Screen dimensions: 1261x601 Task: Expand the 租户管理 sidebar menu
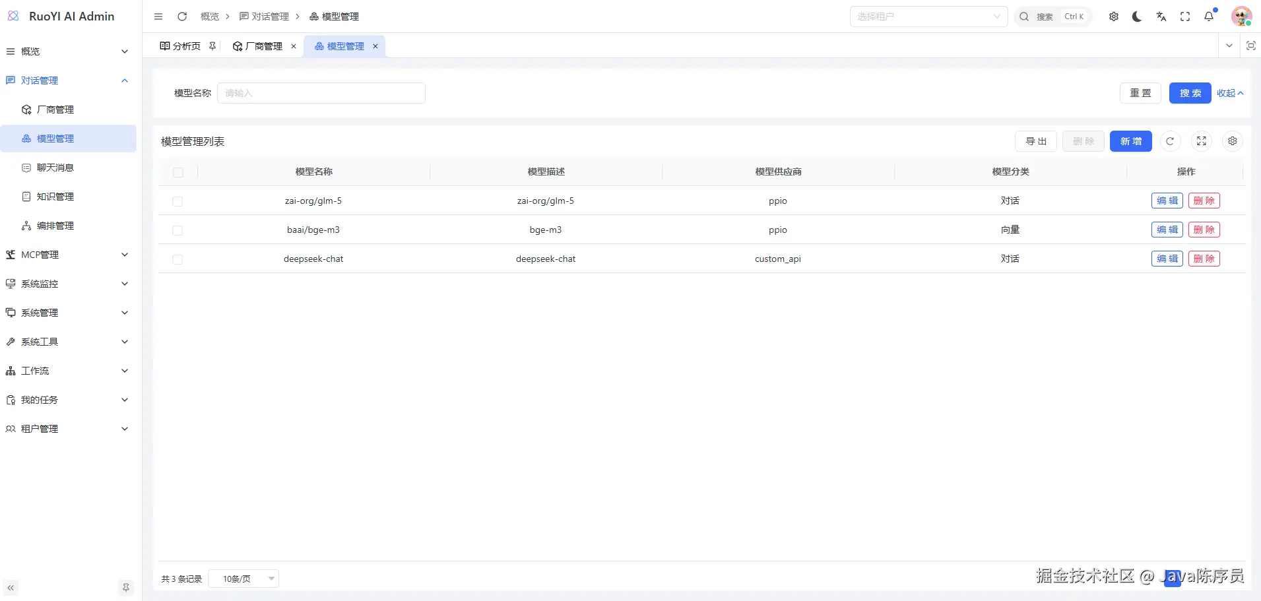click(x=69, y=429)
